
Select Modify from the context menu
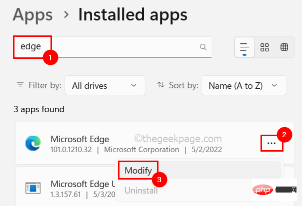[199, 170]
